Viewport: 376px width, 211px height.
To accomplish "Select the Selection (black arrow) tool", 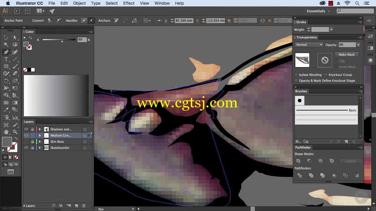I will point(6,38).
